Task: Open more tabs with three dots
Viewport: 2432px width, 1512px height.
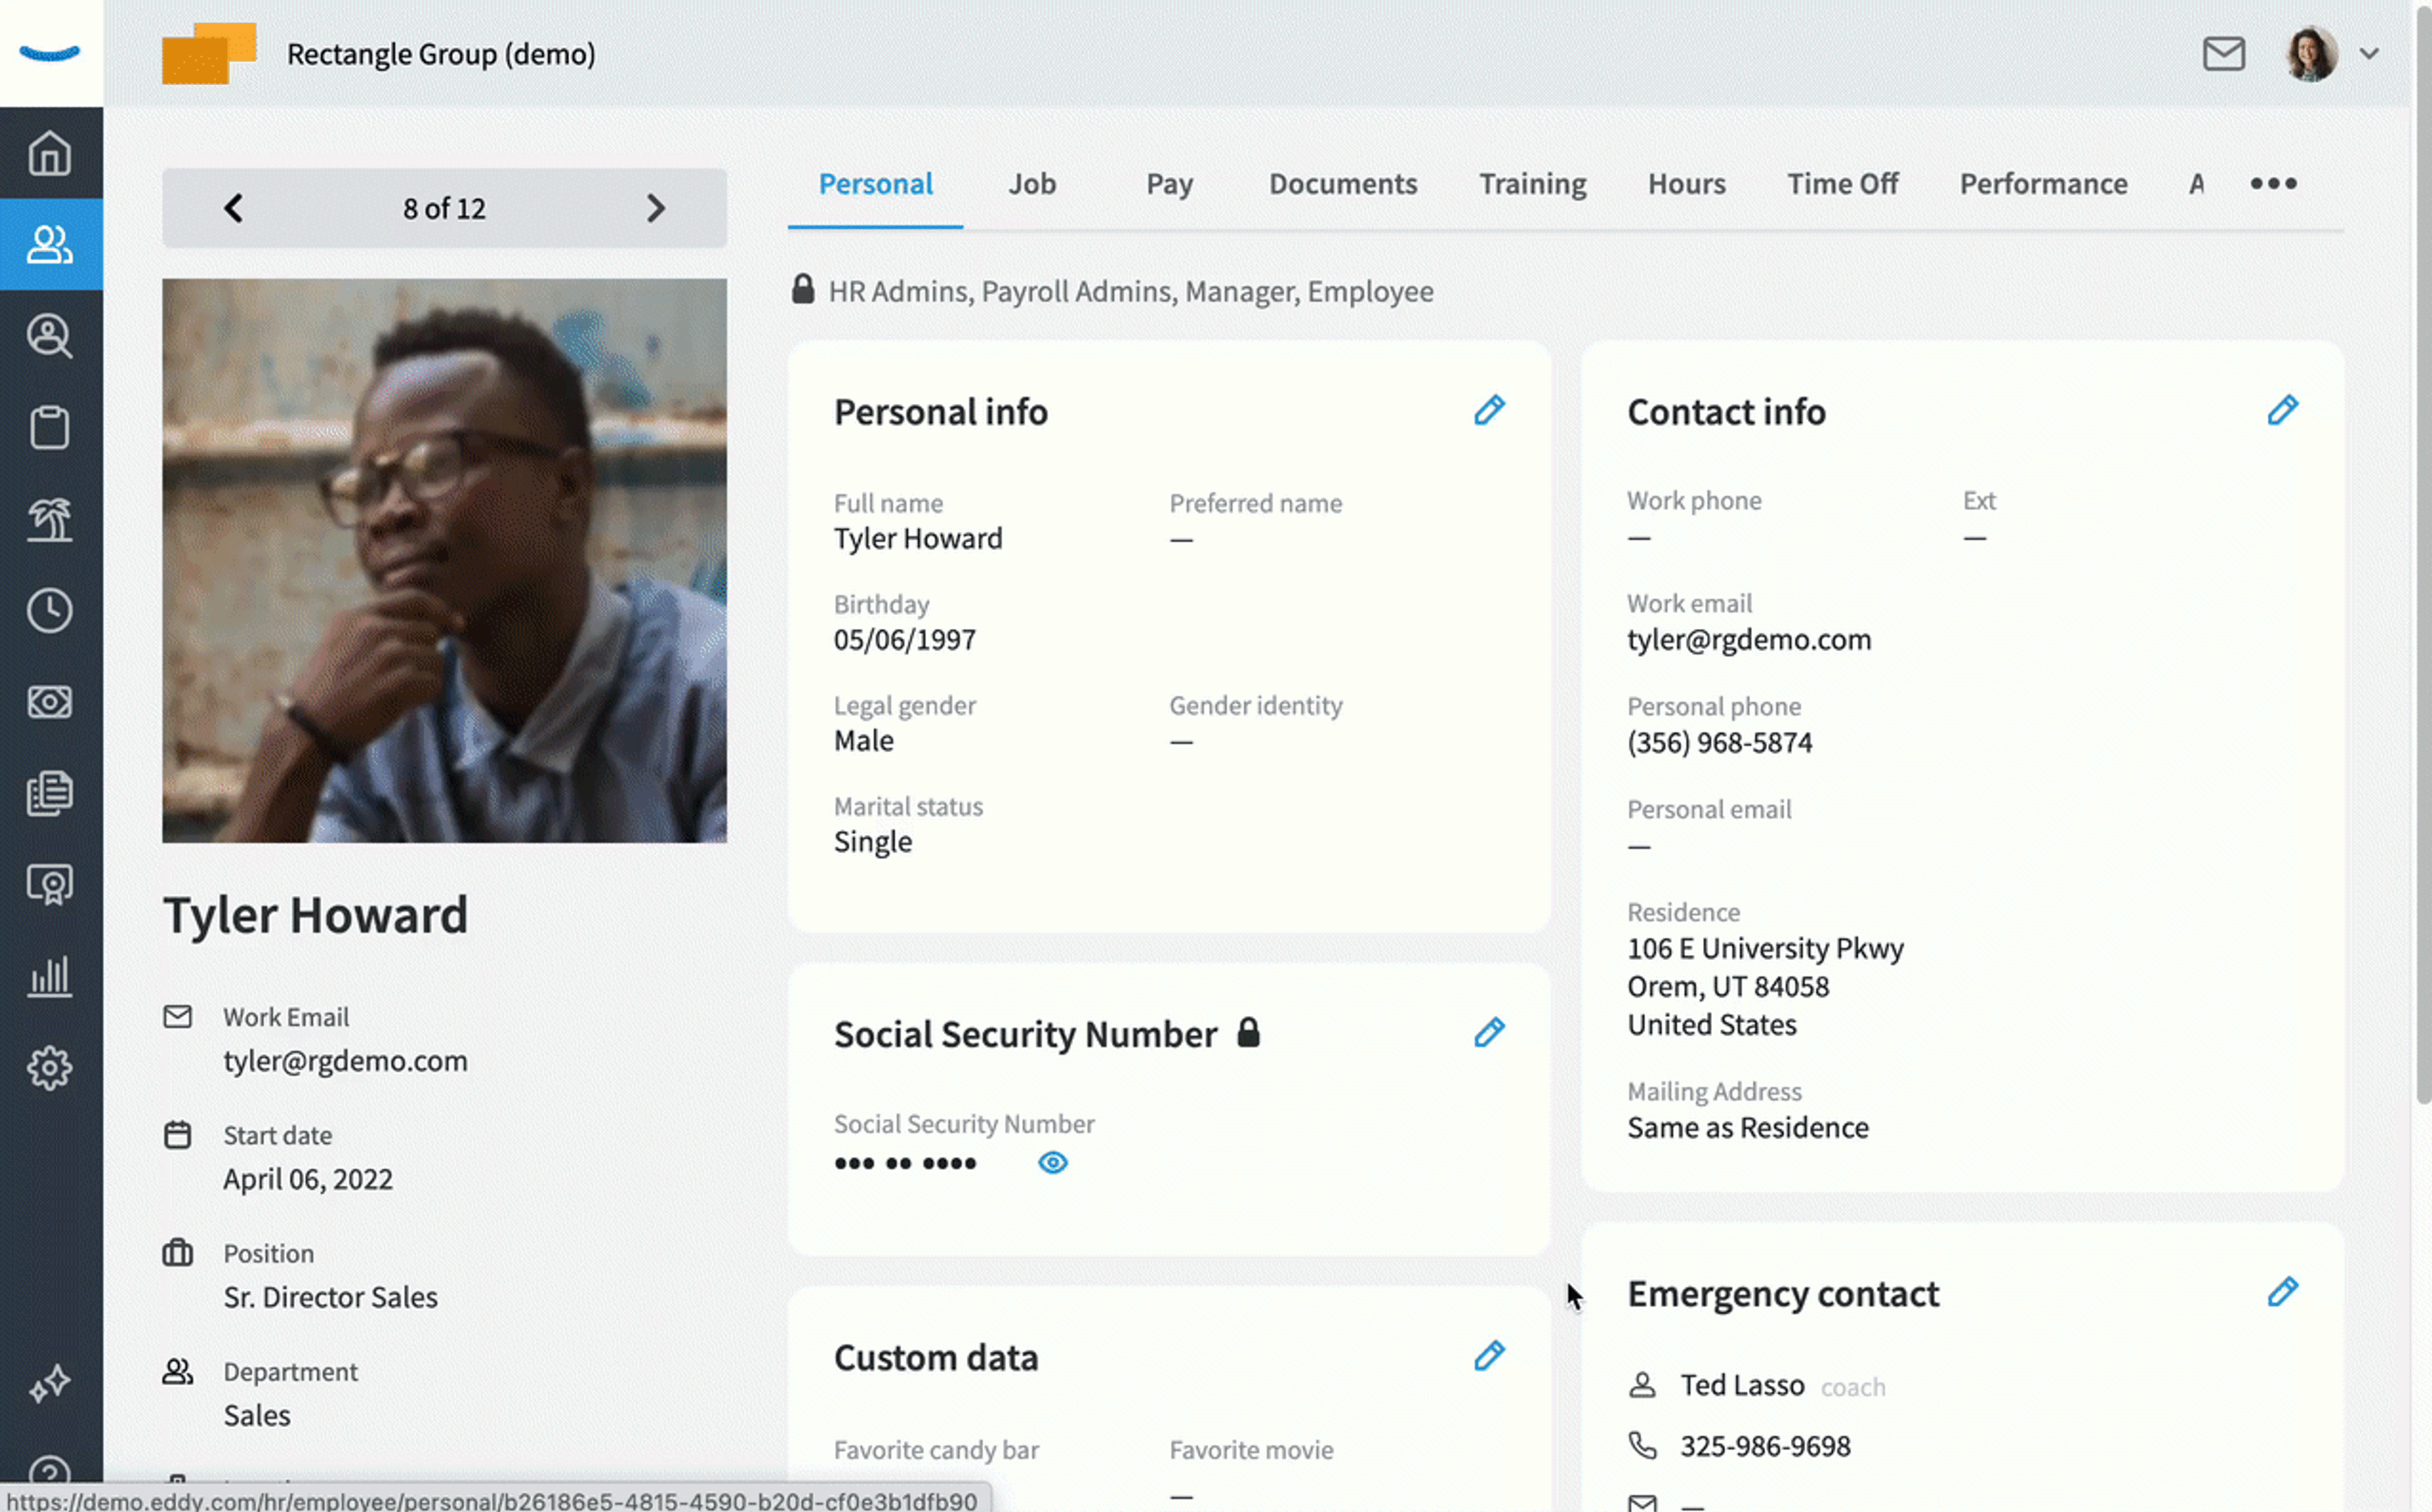Action: (2273, 183)
